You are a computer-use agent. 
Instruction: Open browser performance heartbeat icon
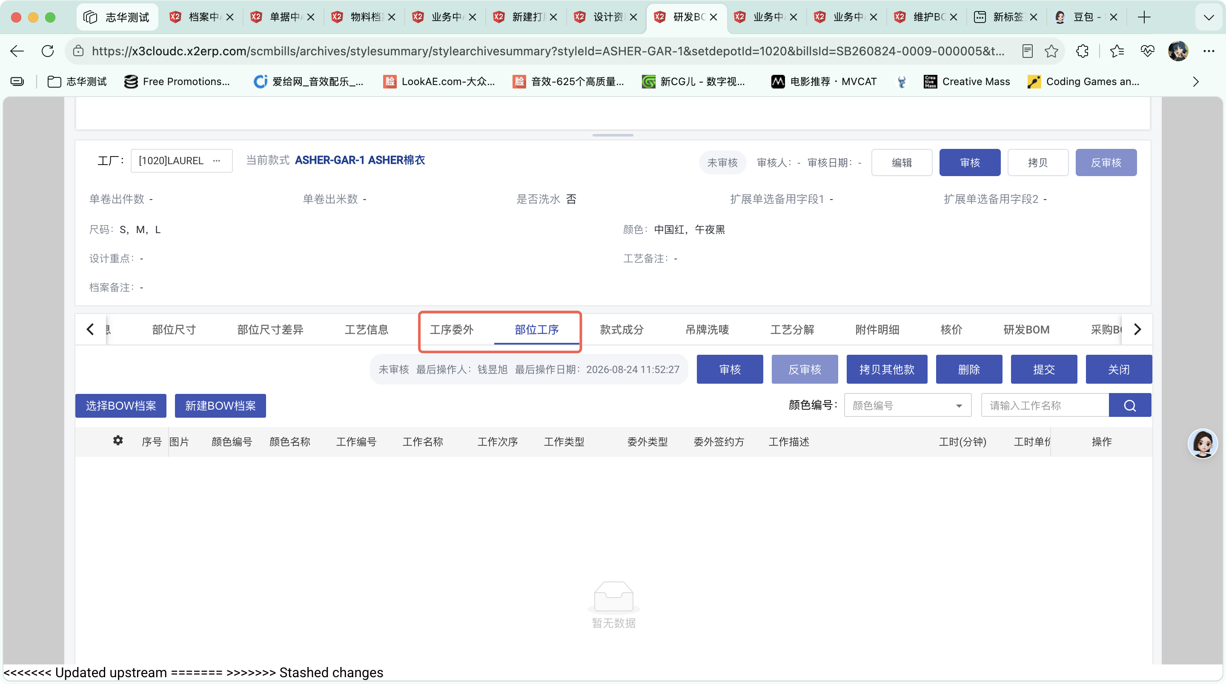(1147, 51)
